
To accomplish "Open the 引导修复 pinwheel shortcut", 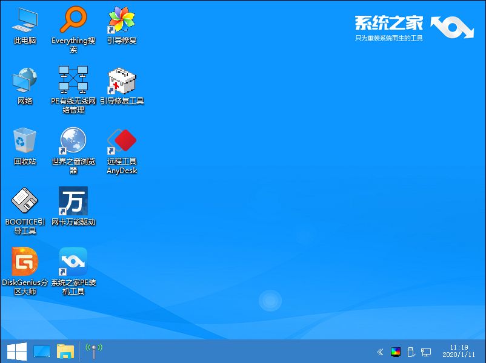I will click(x=122, y=21).
